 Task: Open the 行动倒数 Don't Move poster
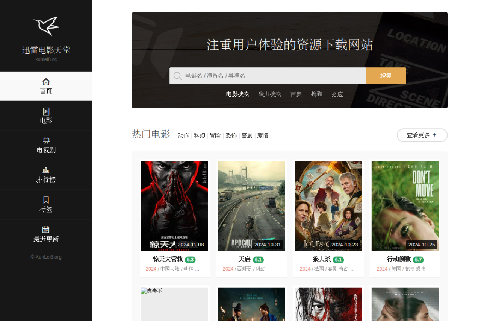click(x=405, y=206)
